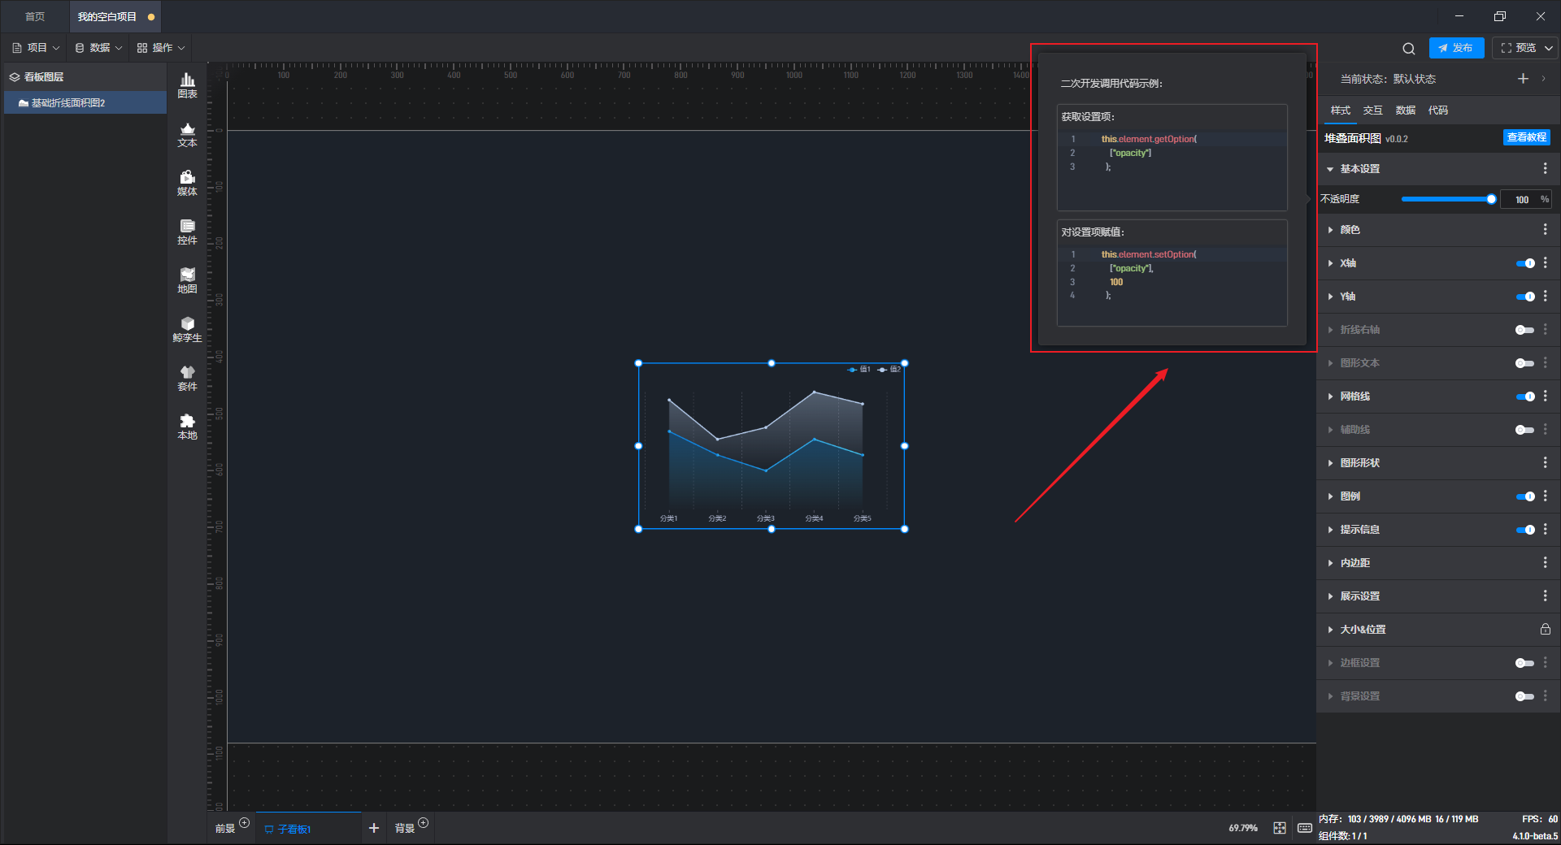Click the 查看教程 tutorial button
The image size is (1561, 845).
tap(1527, 137)
